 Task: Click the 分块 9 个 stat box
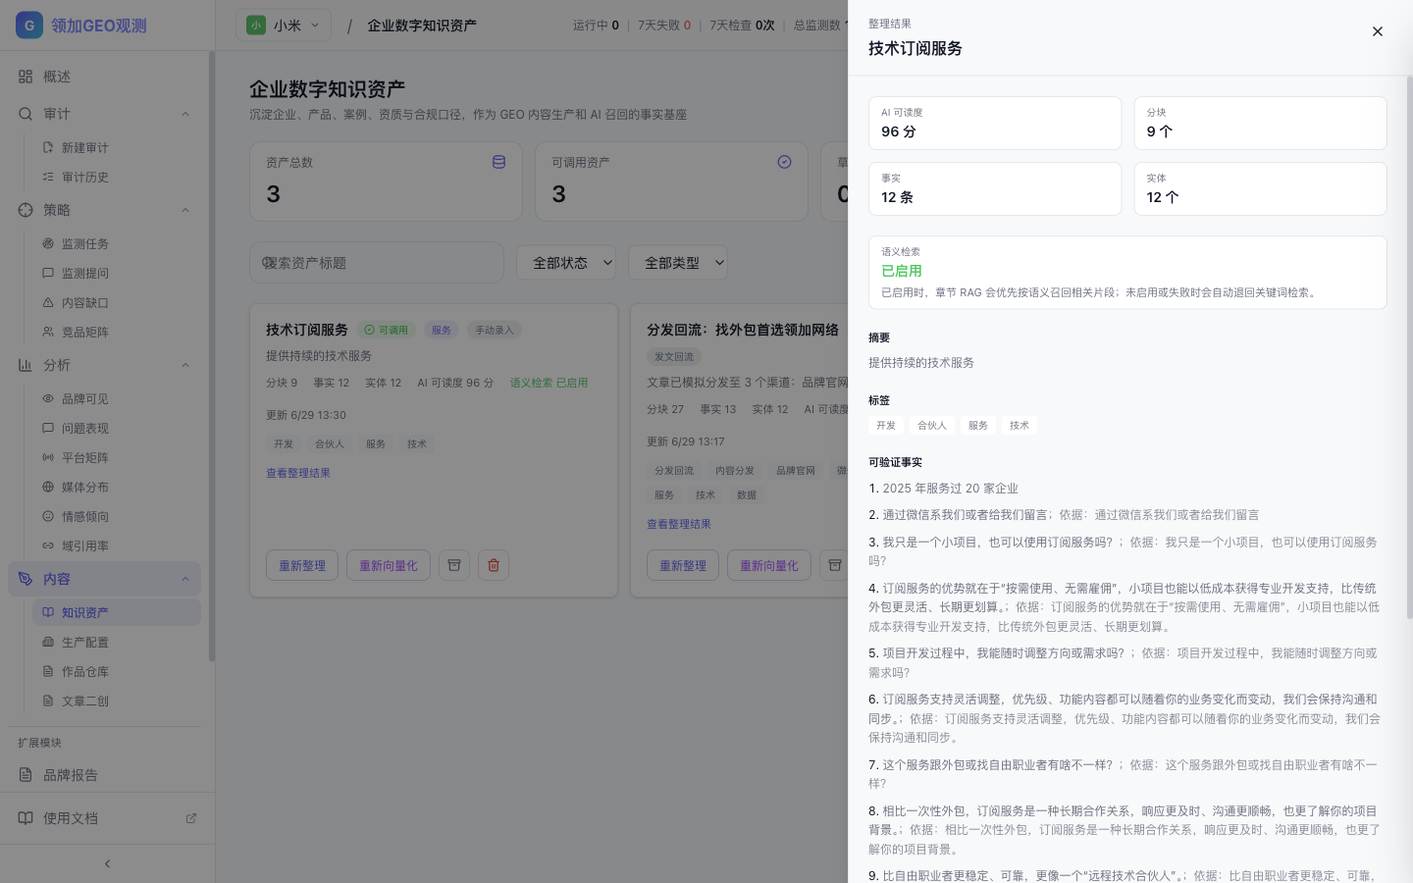coord(1260,123)
